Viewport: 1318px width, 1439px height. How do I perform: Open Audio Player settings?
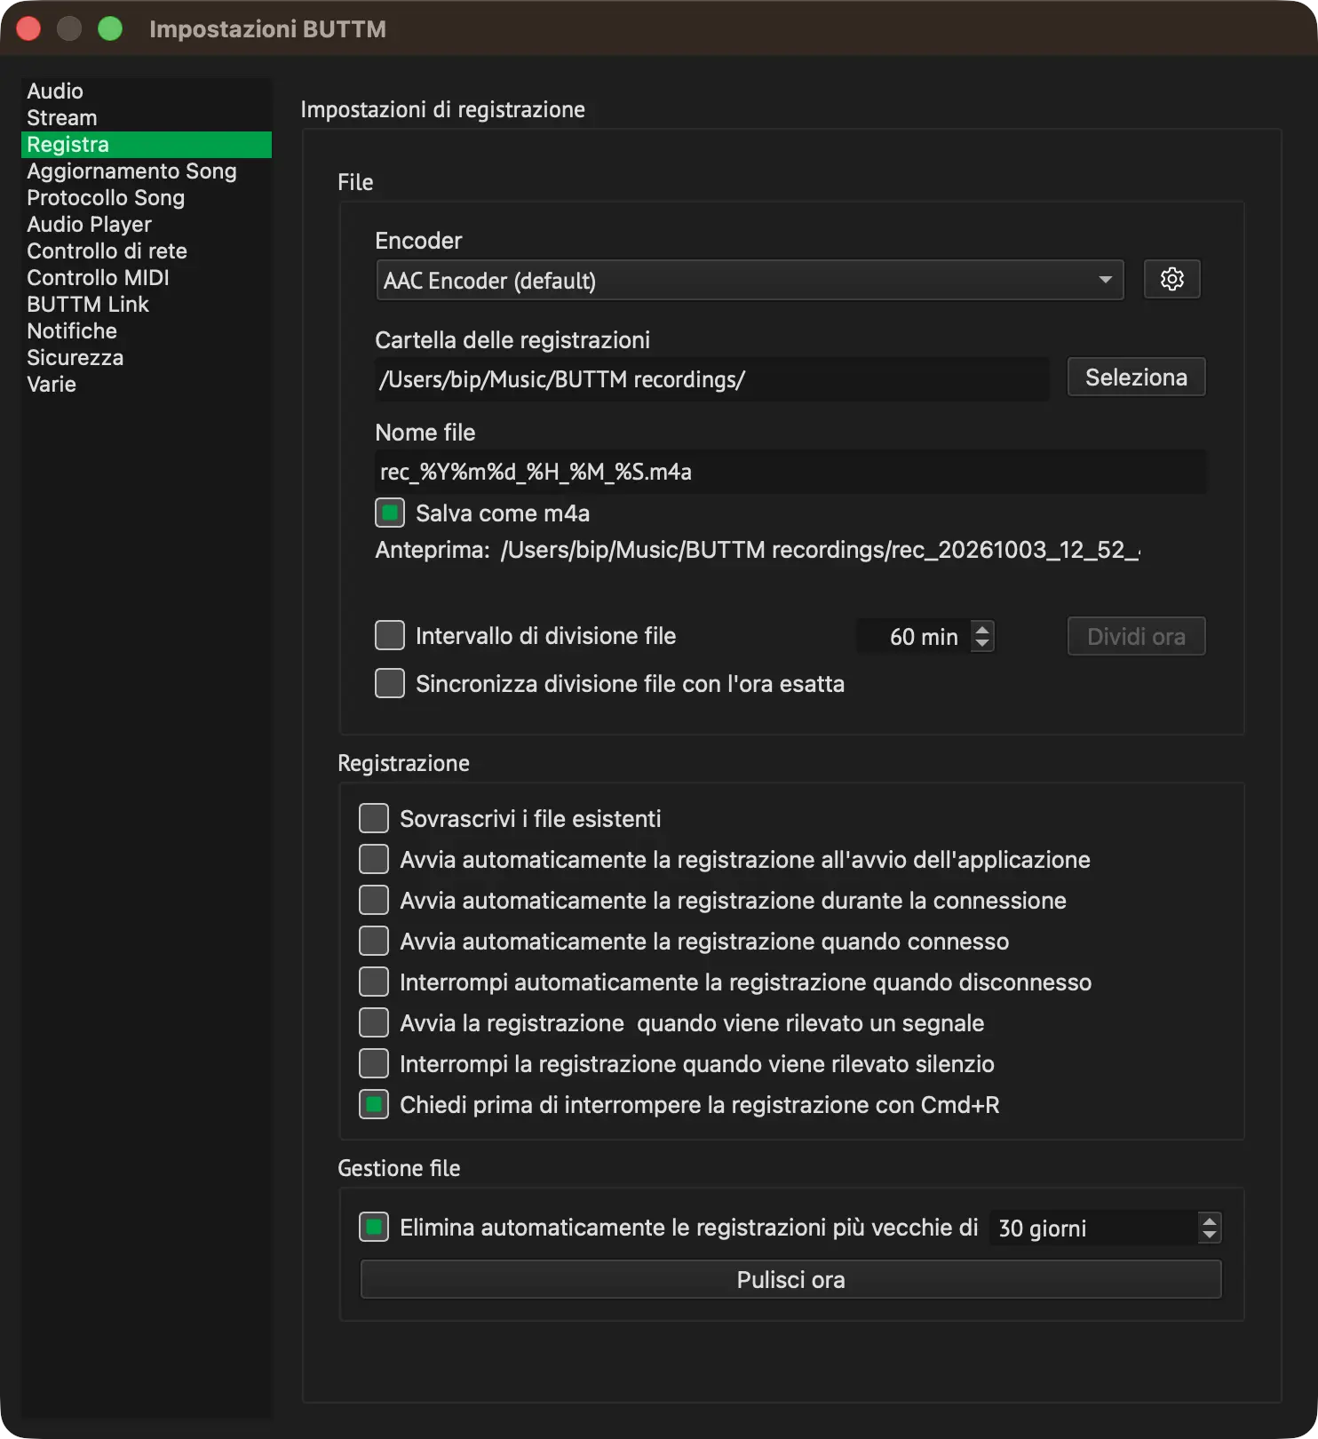pyautogui.click(x=146, y=225)
